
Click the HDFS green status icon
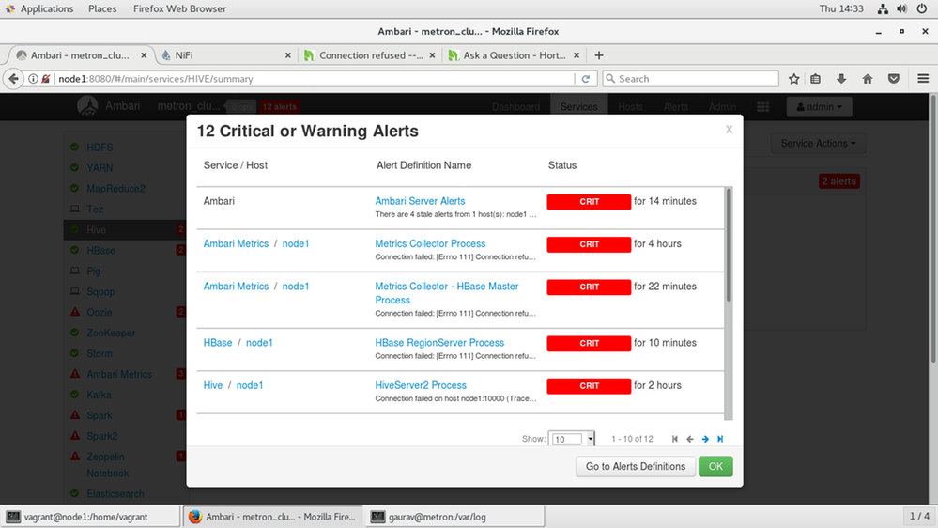click(x=74, y=147)
